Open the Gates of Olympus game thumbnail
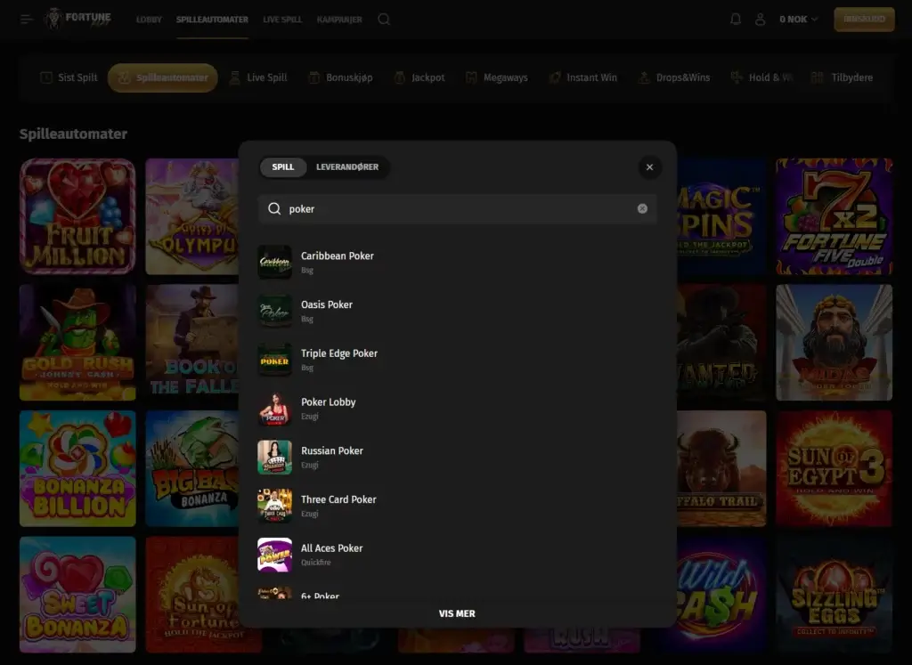Viewport: 912px width, 665px height. coord(192,216)
